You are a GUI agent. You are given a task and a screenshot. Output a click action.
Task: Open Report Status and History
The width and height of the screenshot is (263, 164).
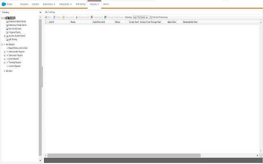pos(18,48)
